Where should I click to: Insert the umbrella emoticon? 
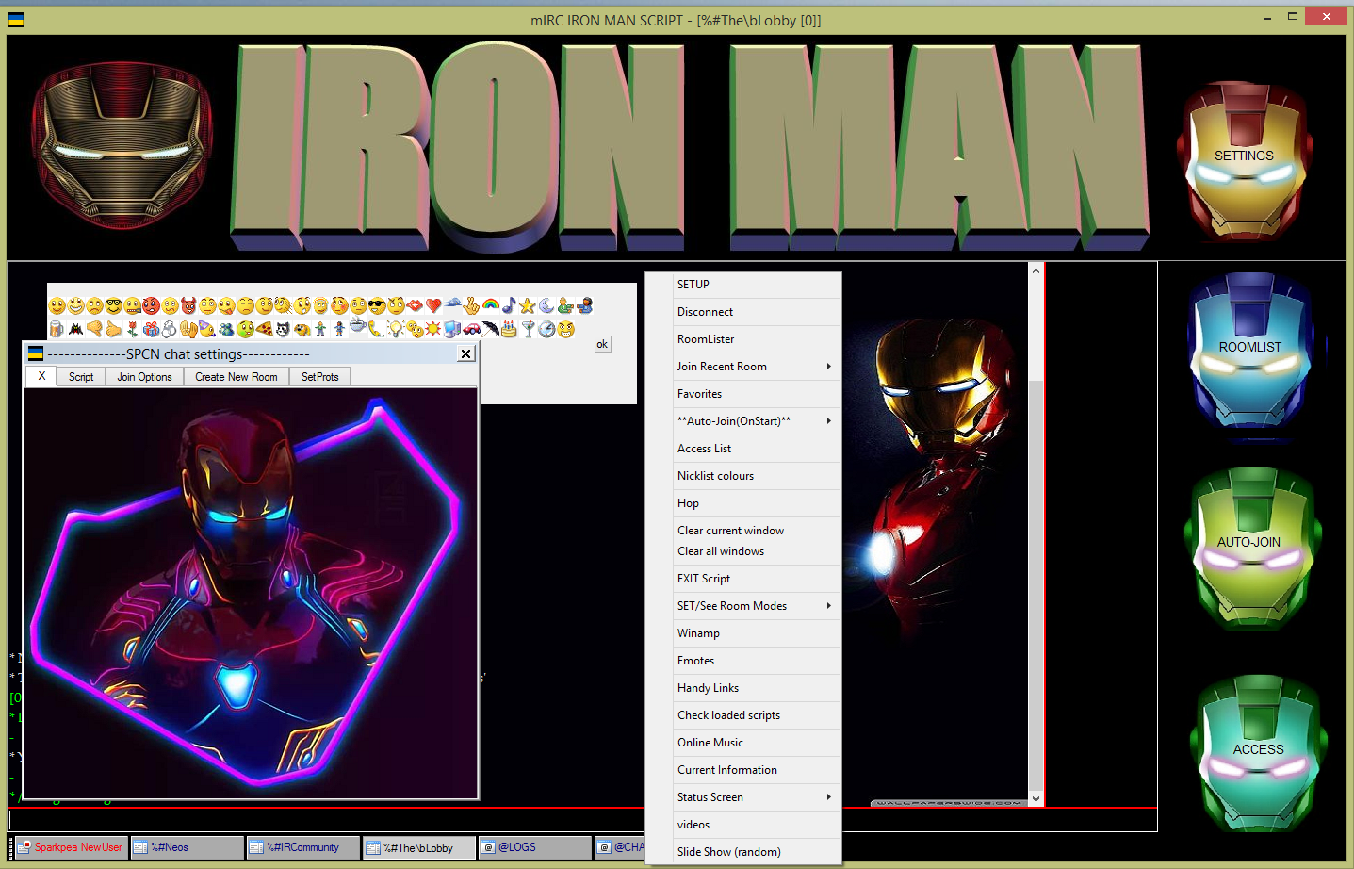490,329
